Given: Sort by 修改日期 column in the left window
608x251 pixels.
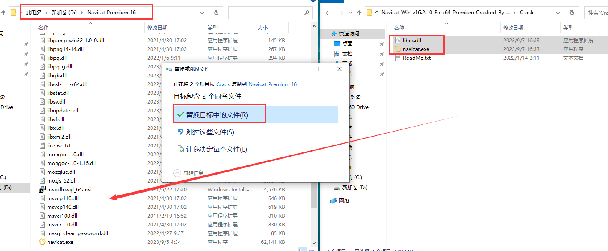Looking at the screenshot, I should [157, 28].
